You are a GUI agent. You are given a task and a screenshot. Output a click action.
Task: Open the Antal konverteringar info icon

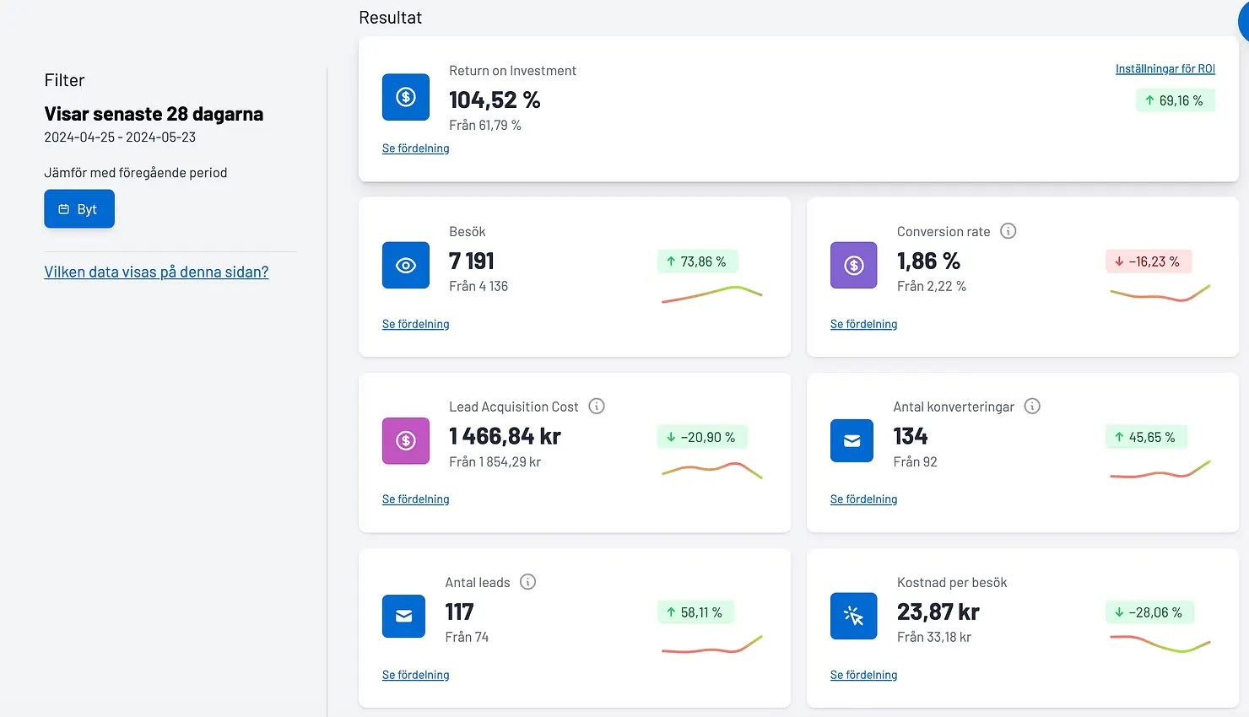click(1031, 406)
